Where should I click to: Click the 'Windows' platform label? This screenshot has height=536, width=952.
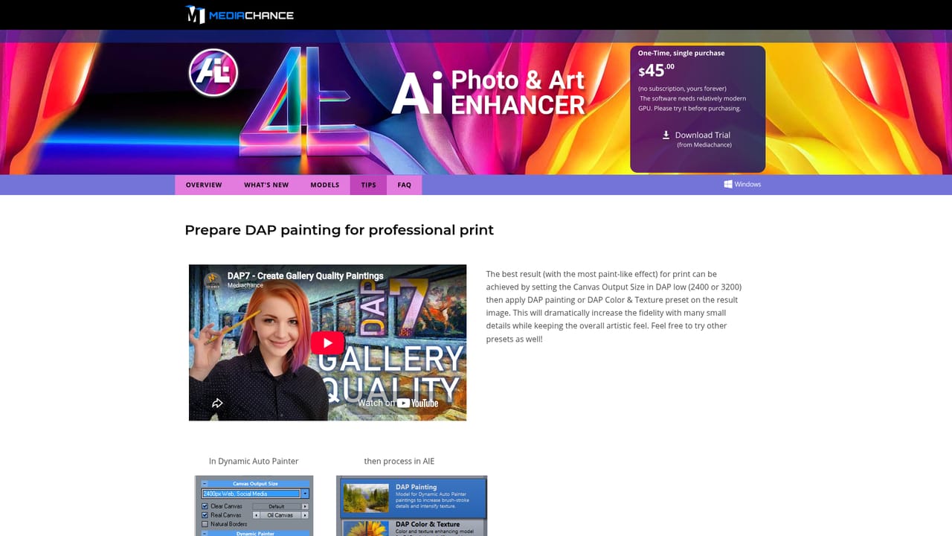click(747, 184)
